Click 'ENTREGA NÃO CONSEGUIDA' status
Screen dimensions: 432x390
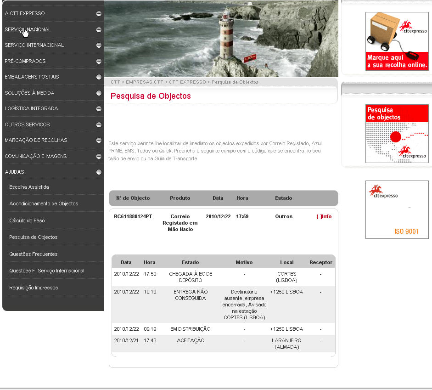coord(191,295)
